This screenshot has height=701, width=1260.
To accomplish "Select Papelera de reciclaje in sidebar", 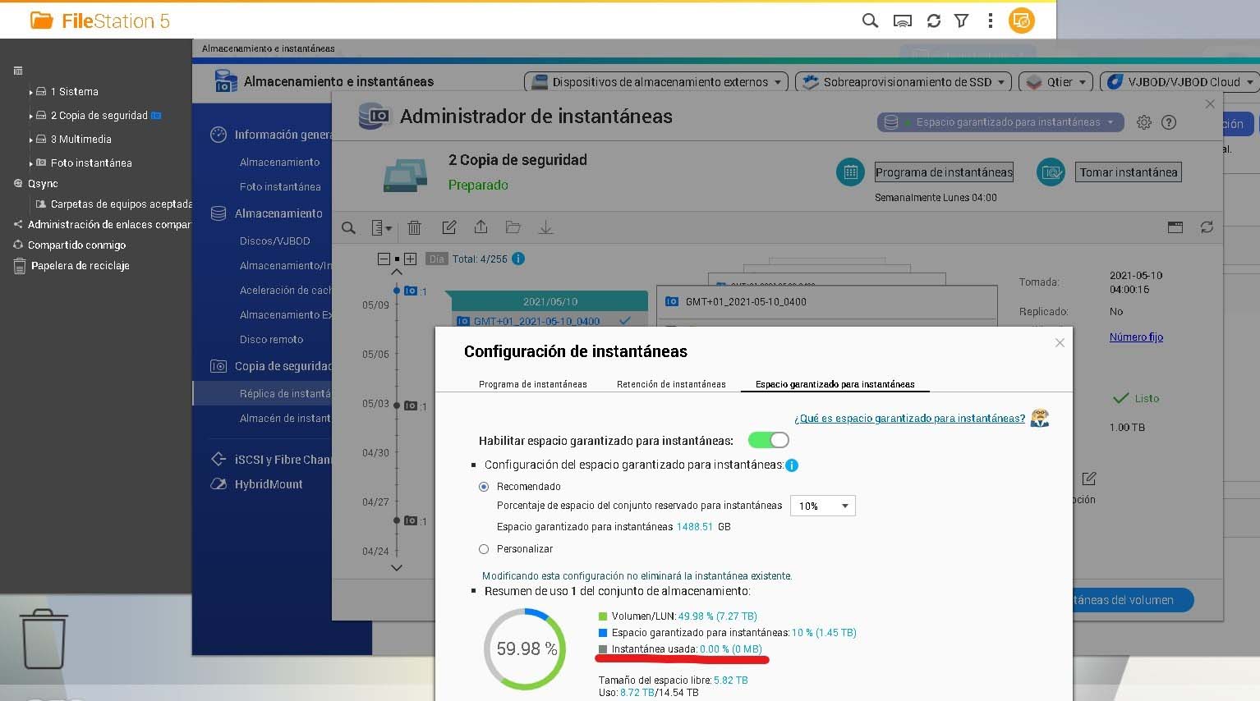I will [80, 266].
